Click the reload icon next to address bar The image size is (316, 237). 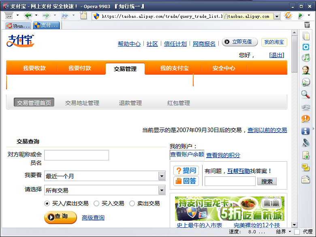pos(288,15)
